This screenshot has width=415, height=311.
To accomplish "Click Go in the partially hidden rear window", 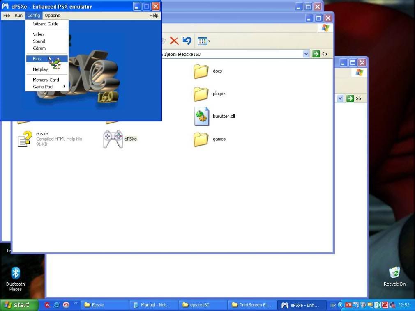I will tap(354, 98).
